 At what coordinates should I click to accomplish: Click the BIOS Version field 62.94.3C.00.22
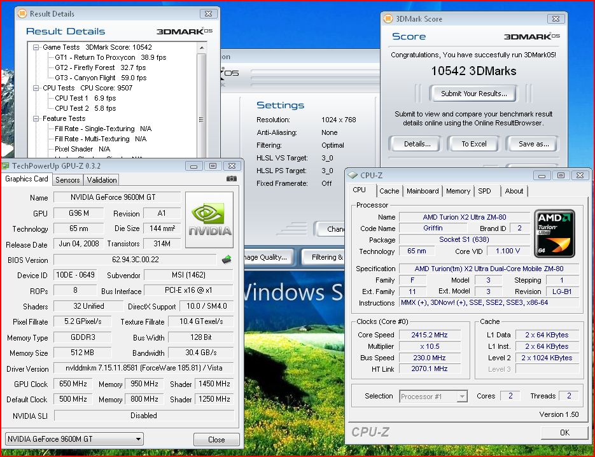click(136, 260)
